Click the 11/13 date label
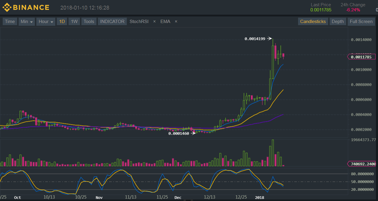 [131, 197]
